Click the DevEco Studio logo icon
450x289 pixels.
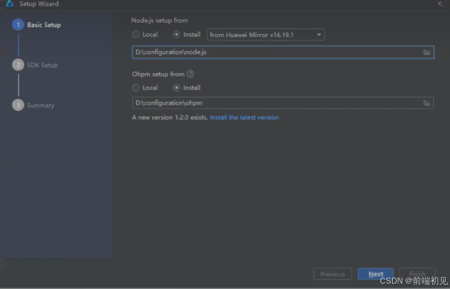tap(9, 4)
